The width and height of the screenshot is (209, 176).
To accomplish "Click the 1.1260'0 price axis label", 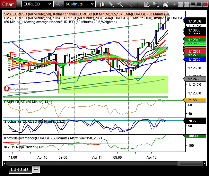I will (x=195, y=68).
